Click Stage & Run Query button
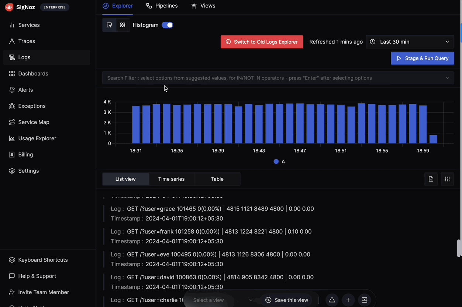This screenshot has height=307, width=462. [422, 58]
